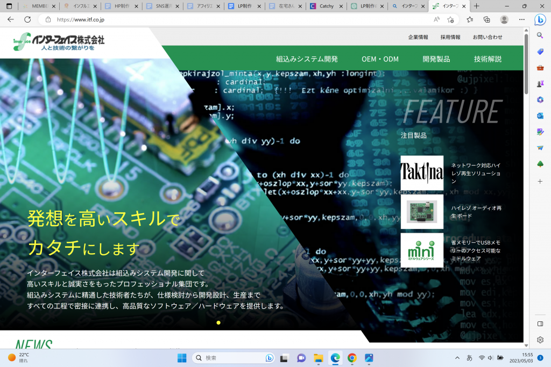Click the Interface company logo
Image resolution: width=551 pixels, height=367 pixels.
pyautogui.click(x=59, y=42)
